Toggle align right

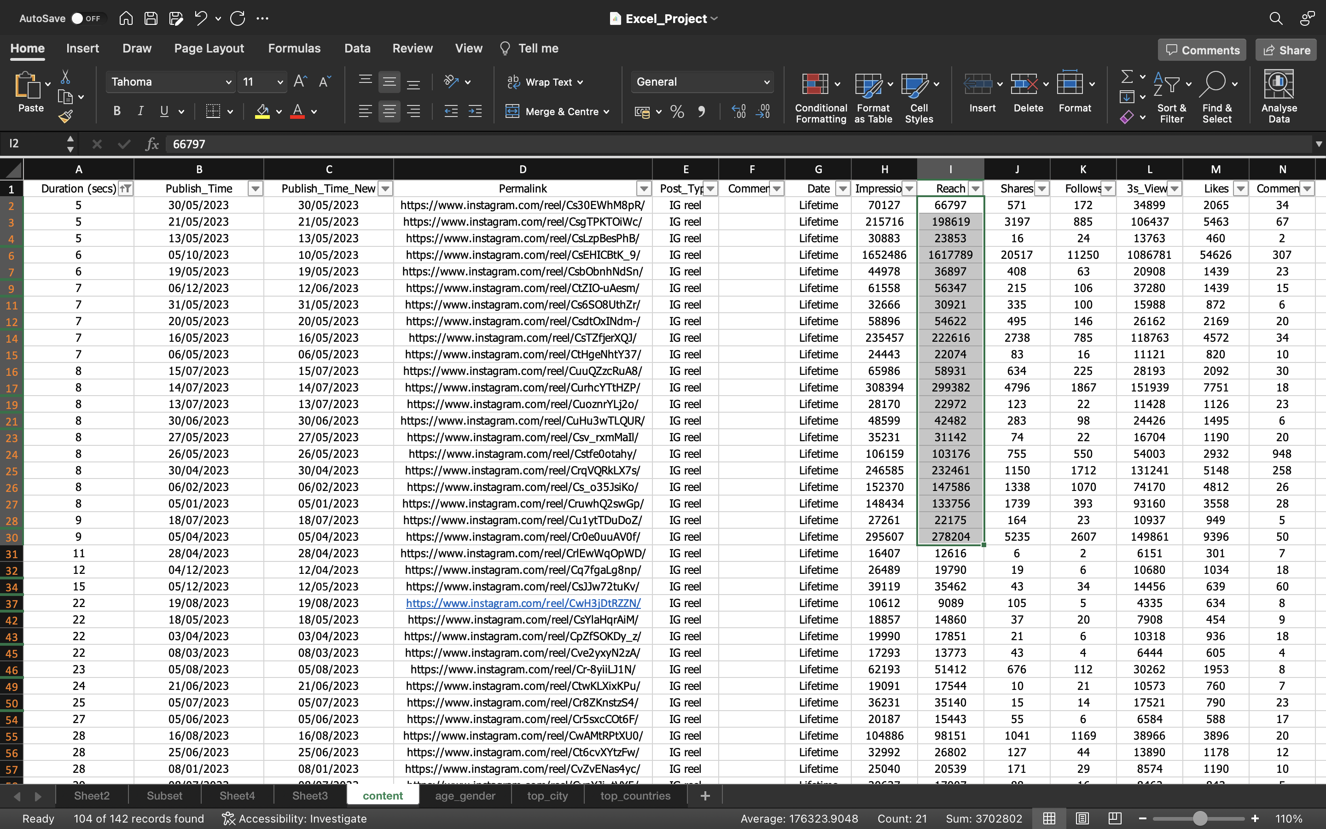413,112
